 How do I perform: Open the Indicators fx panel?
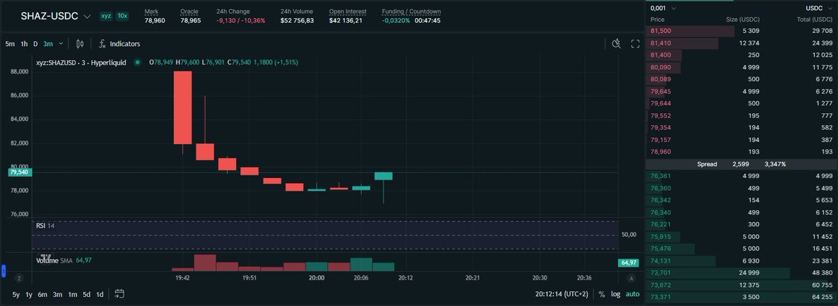(119, 43)
